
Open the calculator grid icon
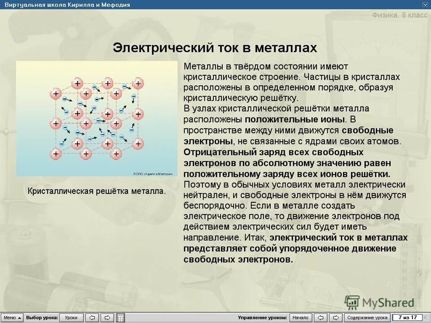120,318
